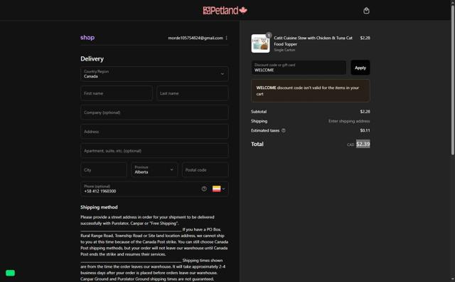Viewport: 455px width, 282px height.
Task: Click the City field
Action: pyautogui.click(x=104, y=169)
